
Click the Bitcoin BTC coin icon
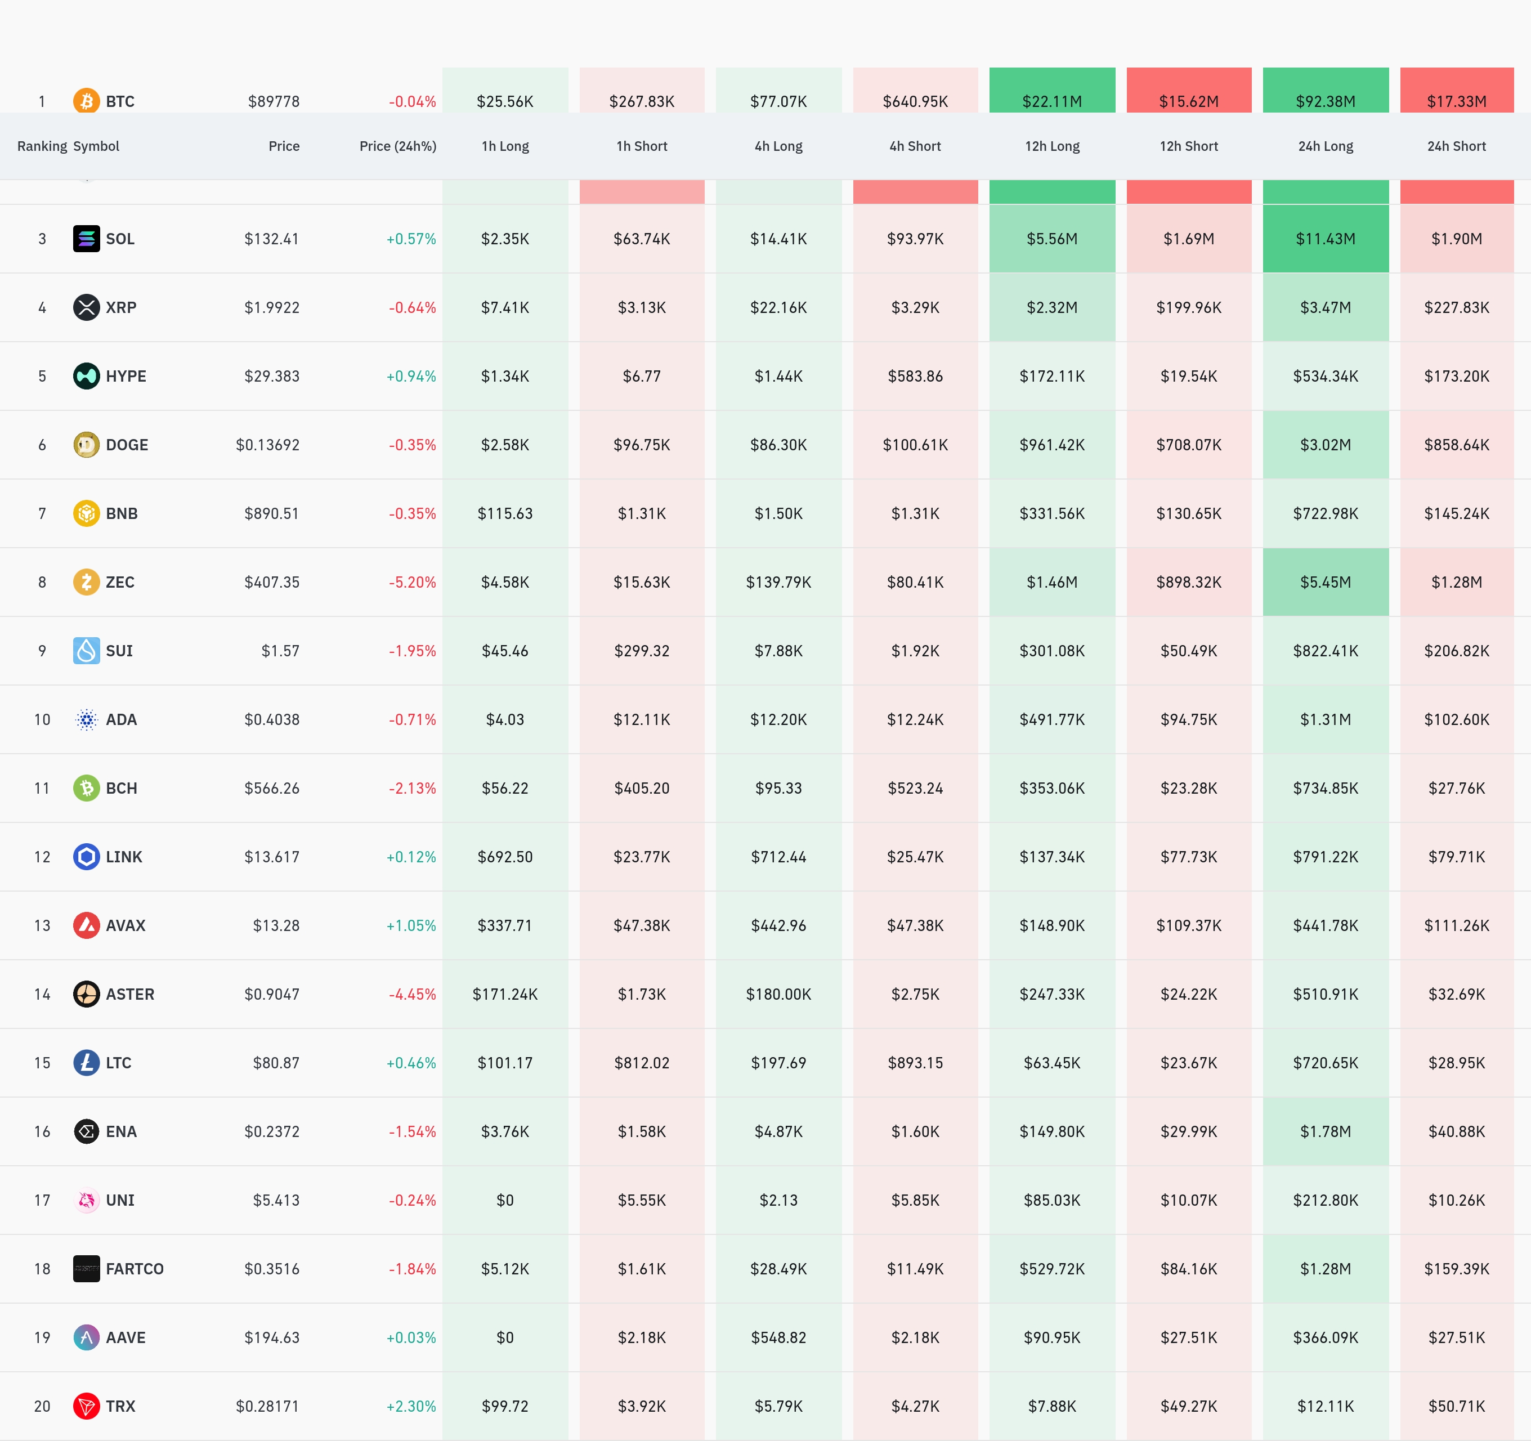pyautogui.click(x=86, y=101)
